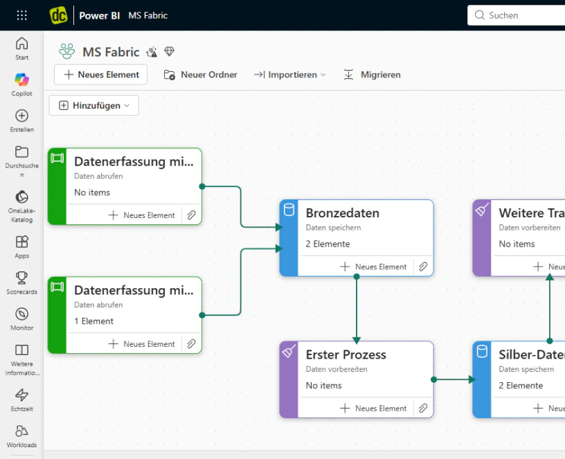The width and height of the screenshot is (565, 459).
Task: Add Neues Element to 1 Element Datenerfassung card
Action: (x=142, y=343)
